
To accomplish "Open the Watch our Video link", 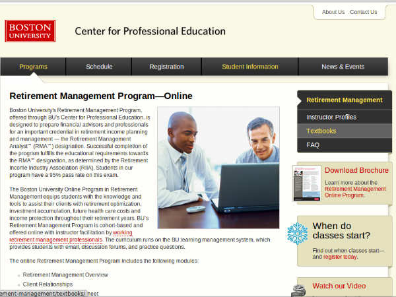I will coord(339,286).
